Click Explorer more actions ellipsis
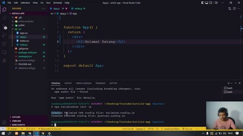Image resolution: width=243 pixels, height=136 pixels. pos(44,8)
